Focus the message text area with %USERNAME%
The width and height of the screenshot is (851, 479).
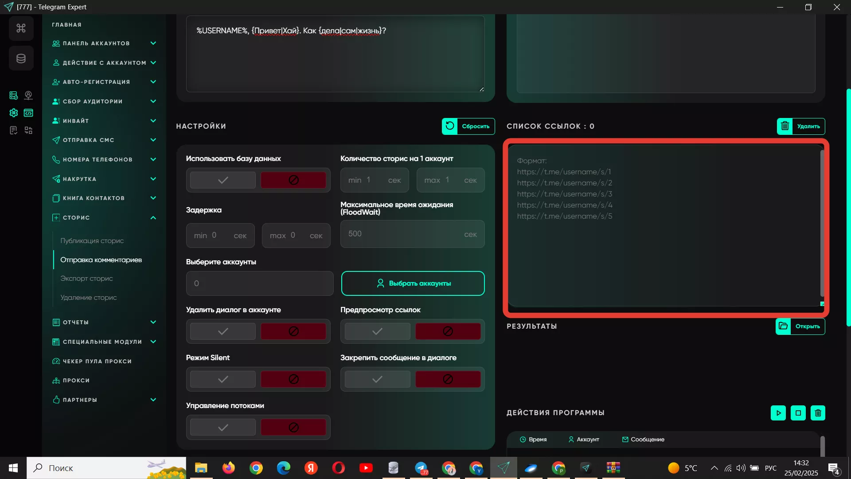(336, 54)
